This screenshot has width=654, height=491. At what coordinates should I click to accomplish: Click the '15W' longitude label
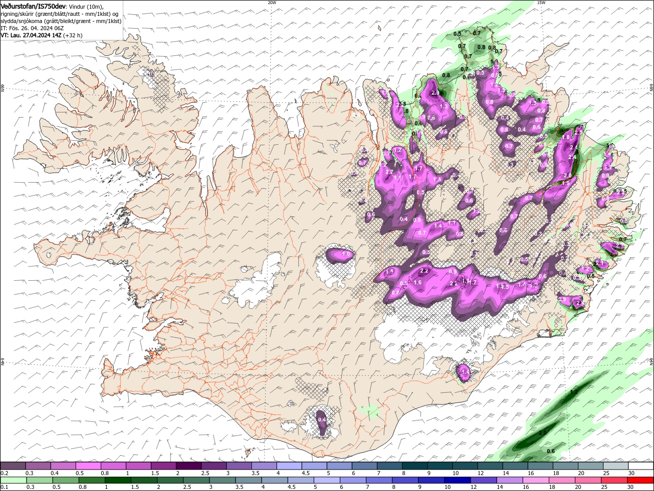pyautogui.click(x=541, y=3)
